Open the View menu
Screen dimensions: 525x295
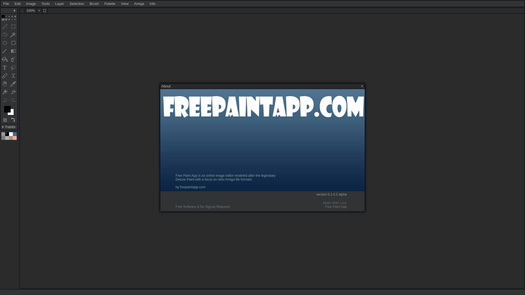[x=125, y=4]
